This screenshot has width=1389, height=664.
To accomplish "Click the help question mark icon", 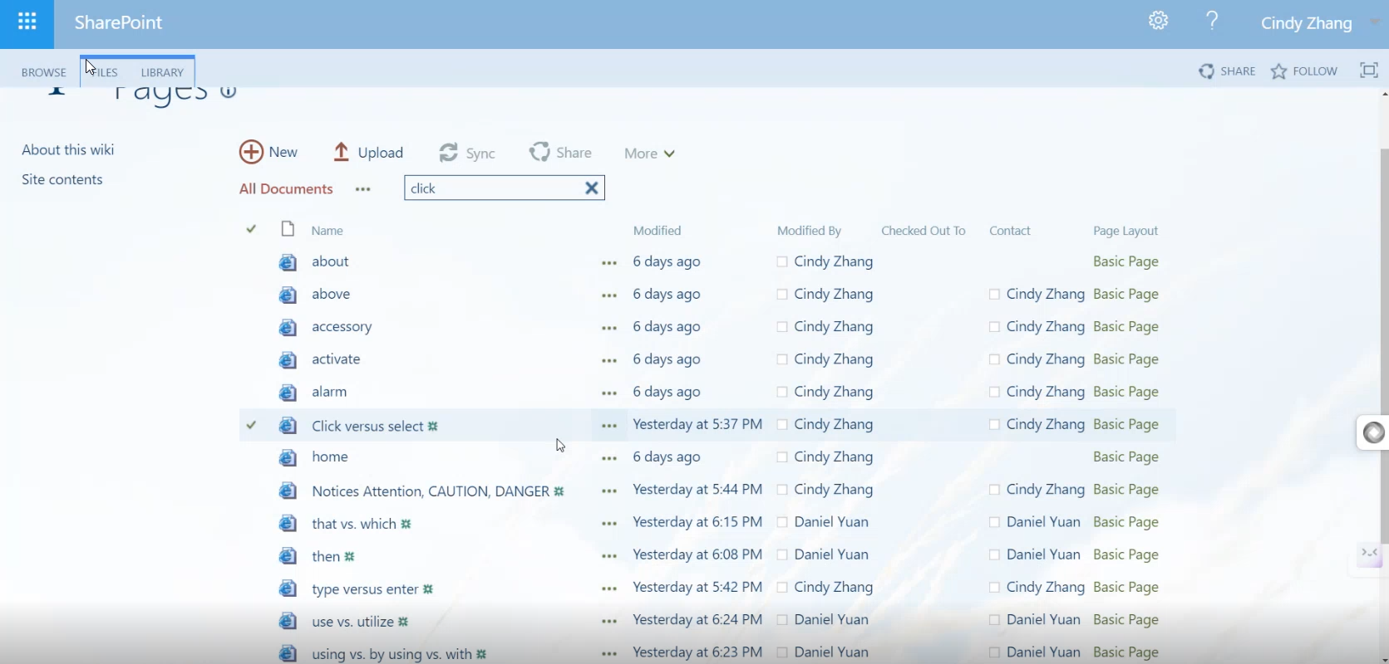I will tap(1212, 20).
